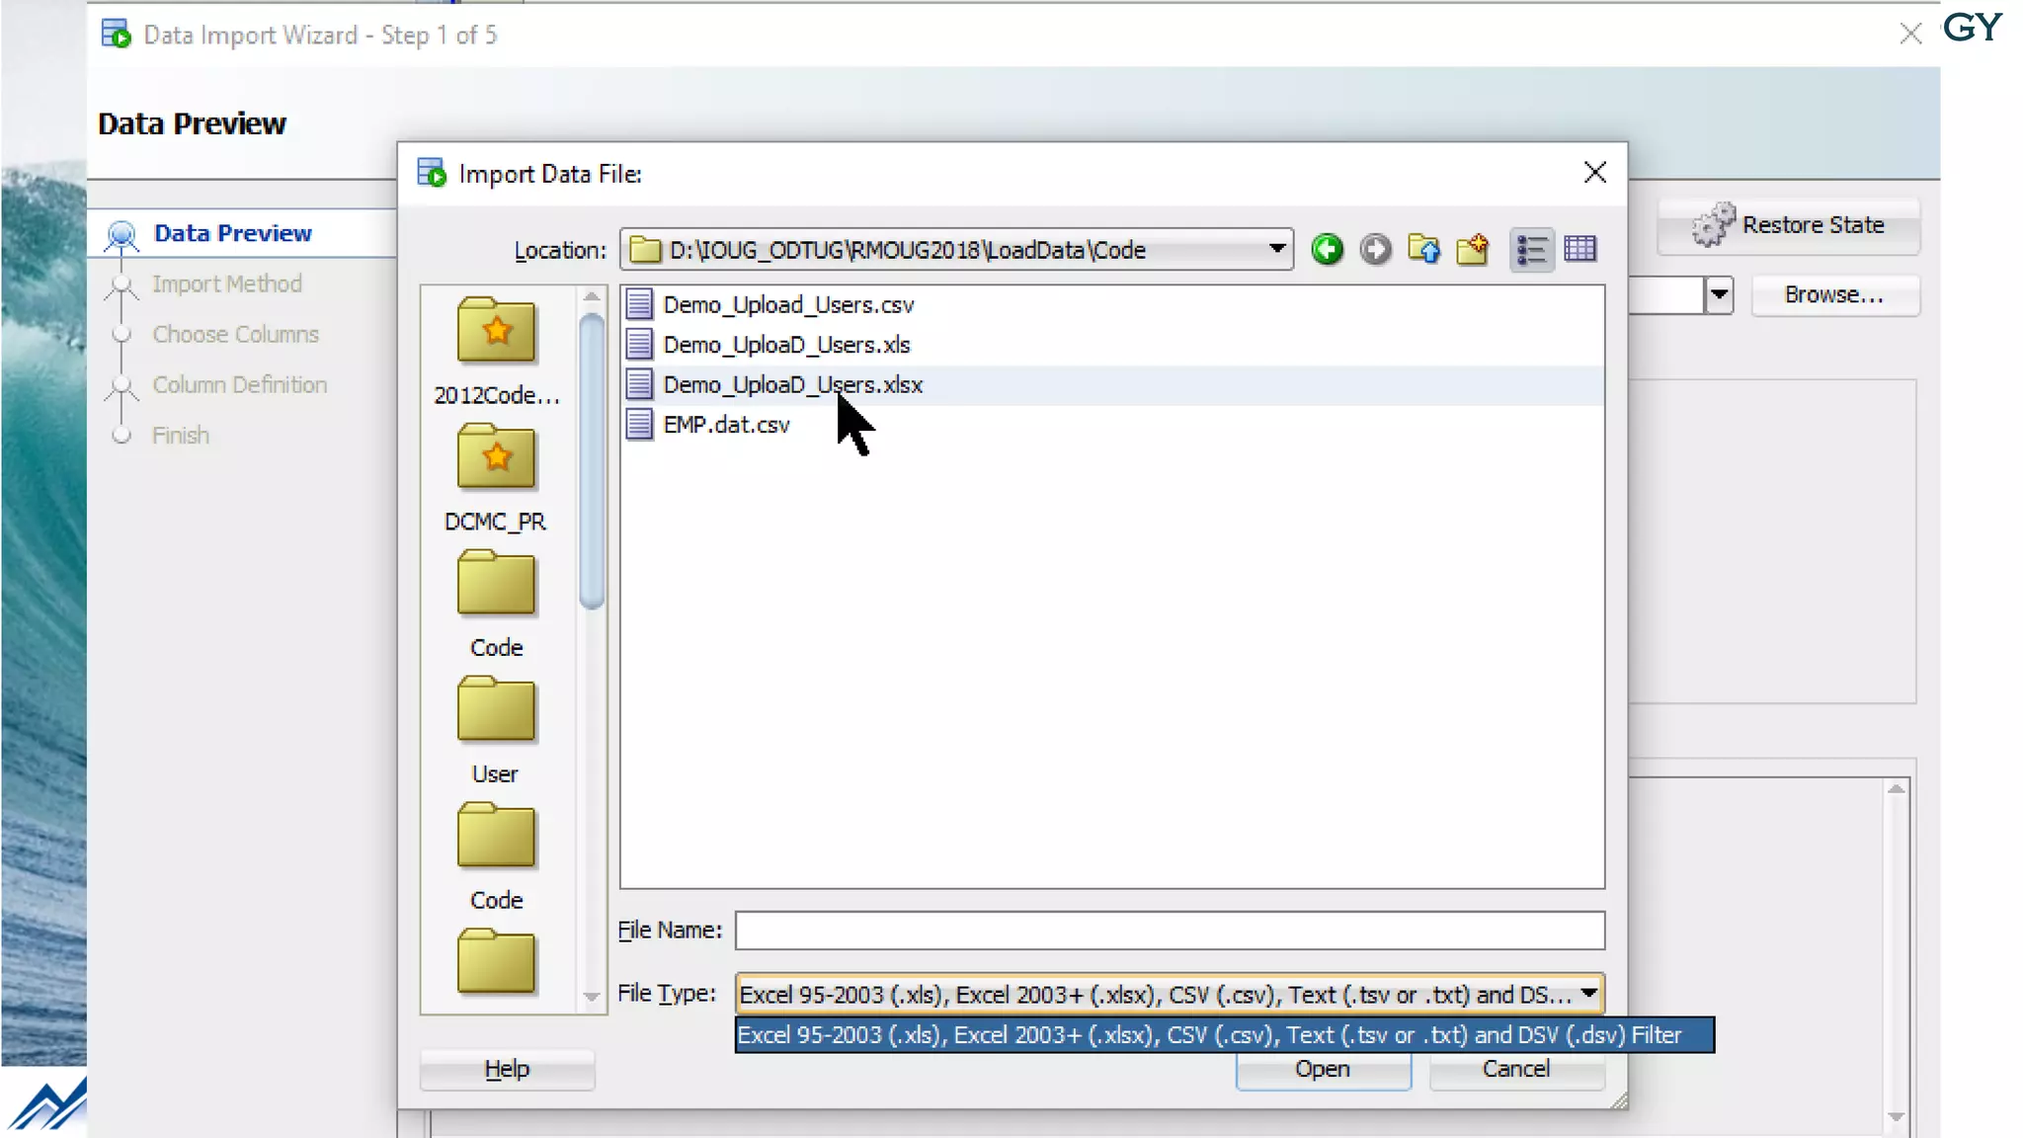Click the gray Forward navigation arrow
Screen dimensions: 2023x1138
point(1375,249)
